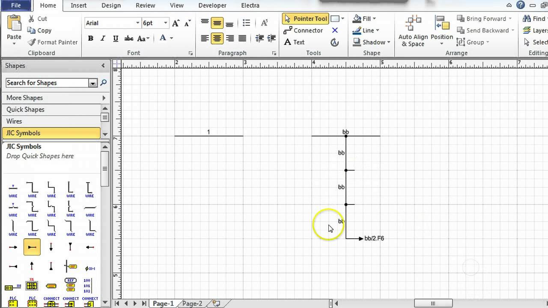
Task: Activate the Format Painter brush
Action: coord(53,42)
